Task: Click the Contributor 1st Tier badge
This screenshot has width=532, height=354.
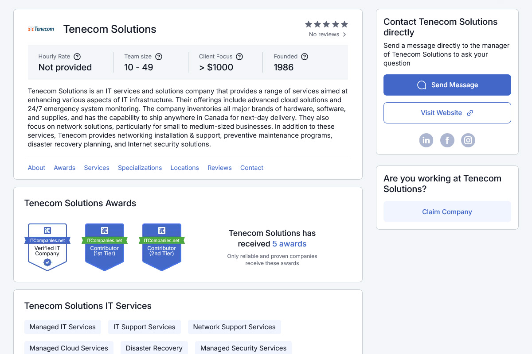Action: click(x=105, y=247)
